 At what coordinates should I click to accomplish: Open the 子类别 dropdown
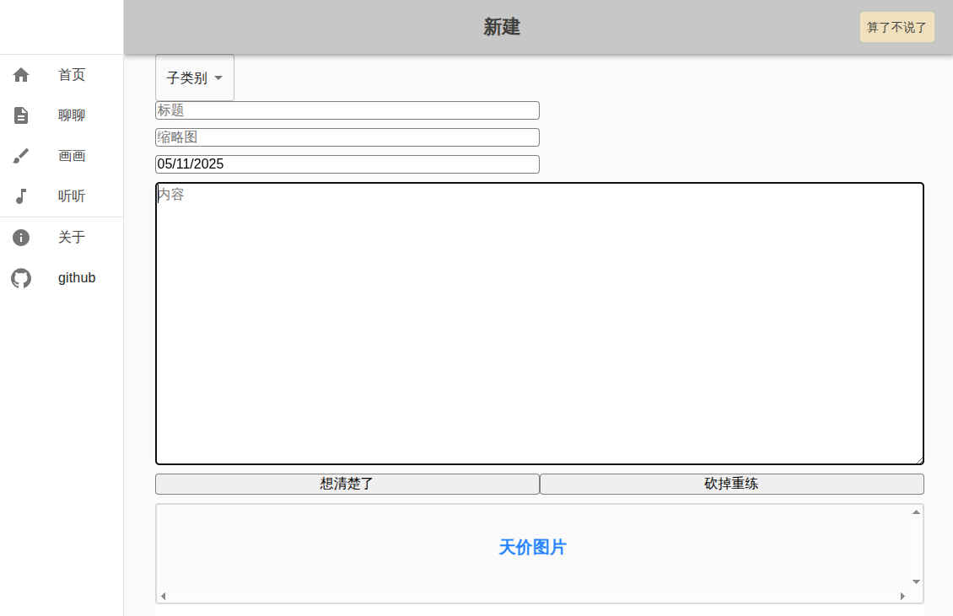(194, 77)
